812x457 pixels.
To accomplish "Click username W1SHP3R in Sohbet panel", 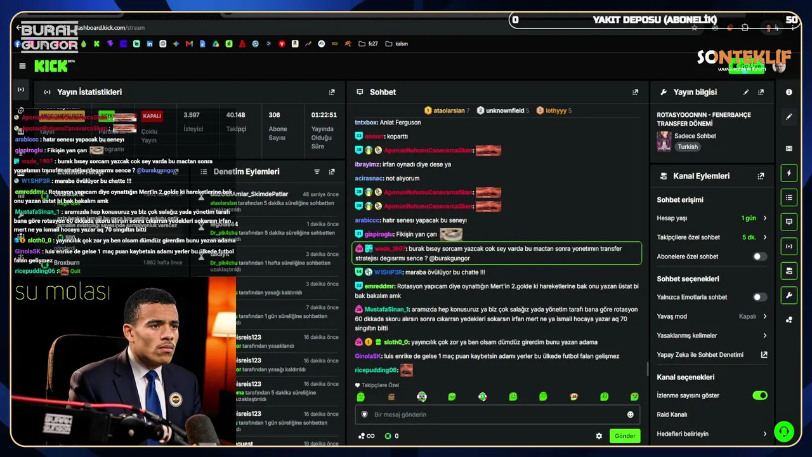I will [x=388, y=272].
